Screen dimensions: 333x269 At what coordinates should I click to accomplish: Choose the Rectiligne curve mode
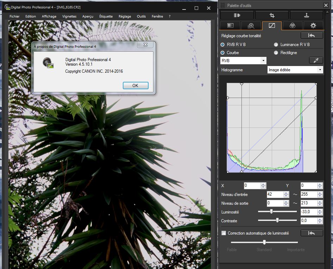(276, 53)
